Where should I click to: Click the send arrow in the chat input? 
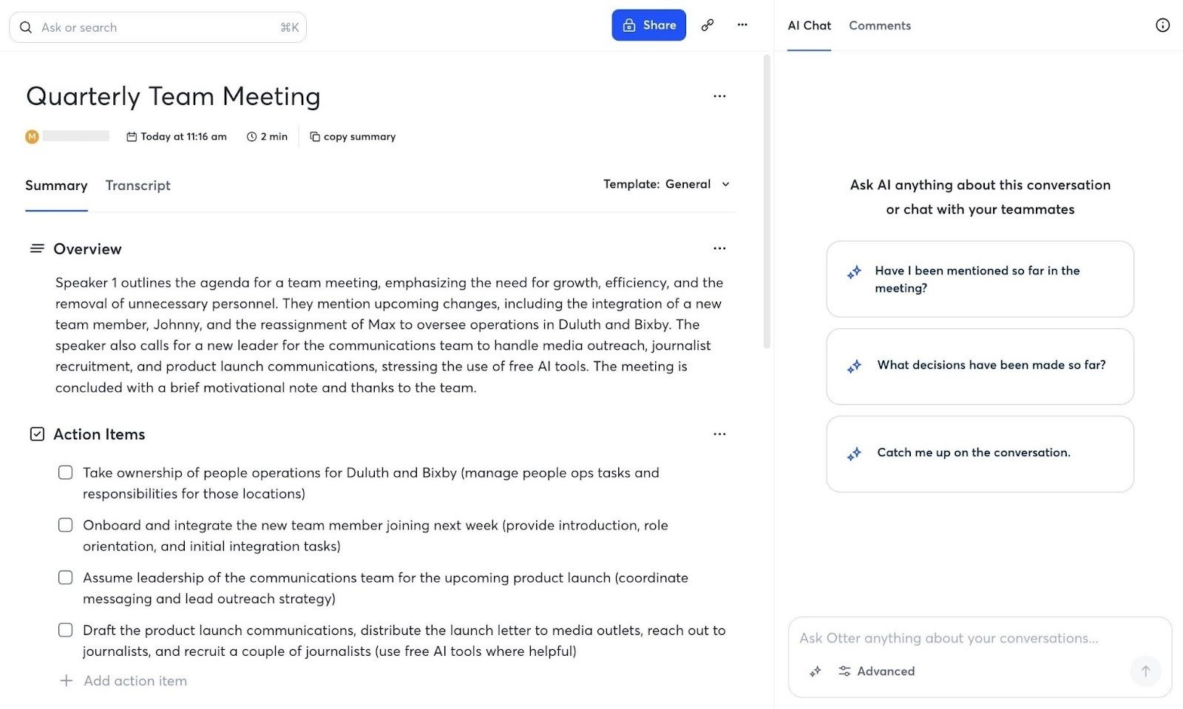click(x=1145, y=671)
